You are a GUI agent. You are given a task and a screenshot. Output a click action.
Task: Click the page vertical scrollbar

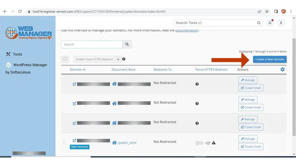pyautogui.click(x=294, y=87)
